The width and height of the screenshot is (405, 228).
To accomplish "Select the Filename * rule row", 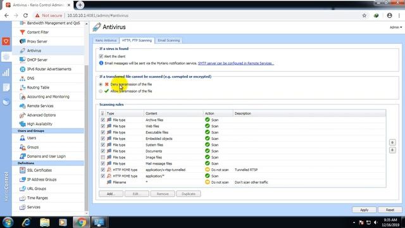I will click(242, 182).
